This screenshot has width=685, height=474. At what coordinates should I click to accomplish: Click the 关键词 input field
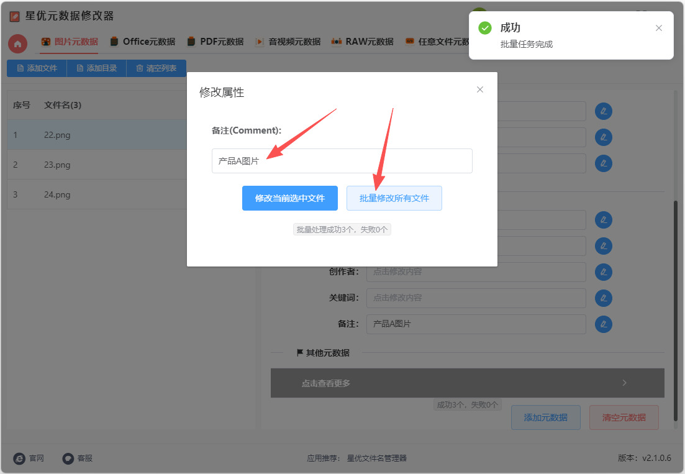476,298
